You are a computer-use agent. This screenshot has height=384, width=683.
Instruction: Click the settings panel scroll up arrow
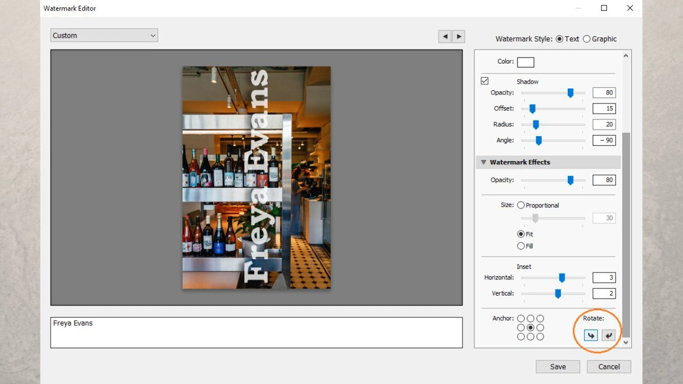[x=626, y=55]
